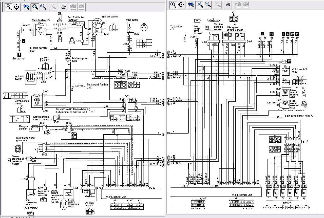This screenshot has width=324, height=218.
Task: Click the grayed zoom-out magnifier in left pane
Action: pyautogui.click(x=53, y=7)
